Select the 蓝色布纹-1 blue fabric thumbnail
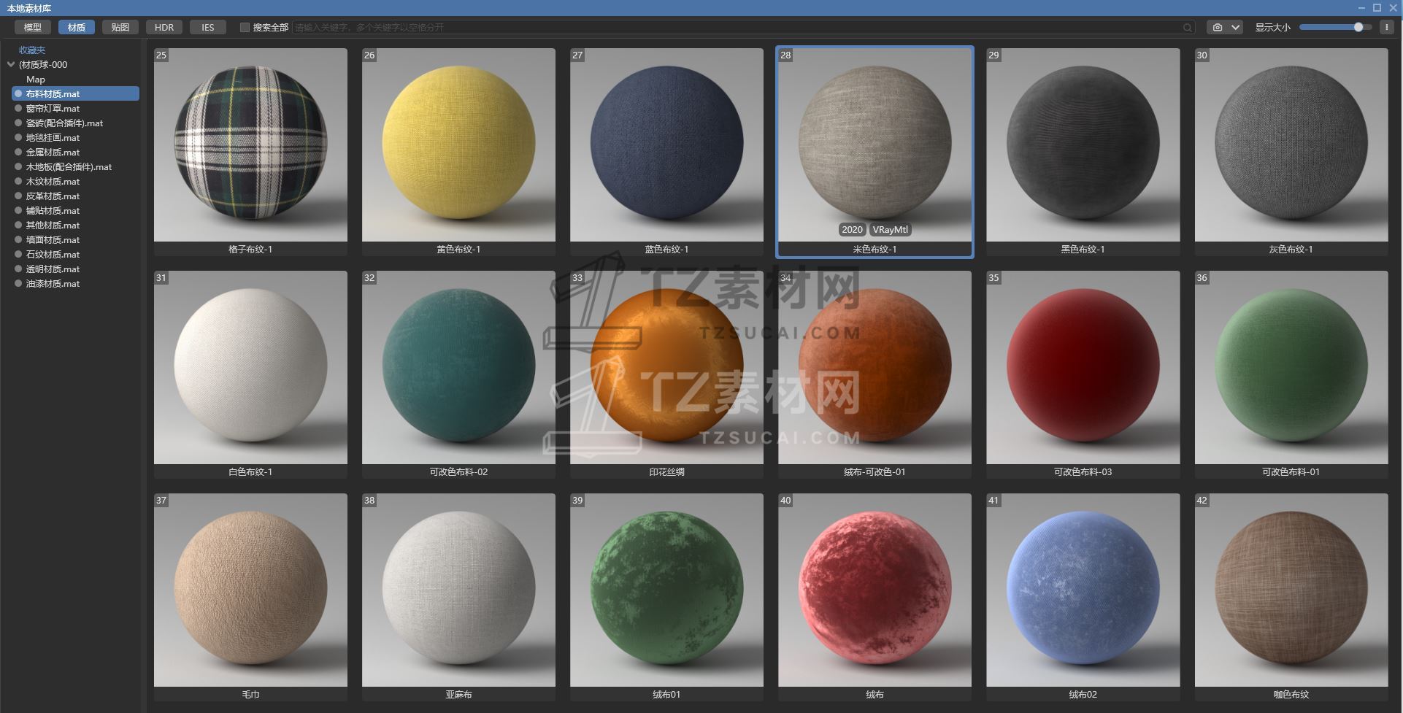Screen dimensions: 1403x713 tap(666, 144)
